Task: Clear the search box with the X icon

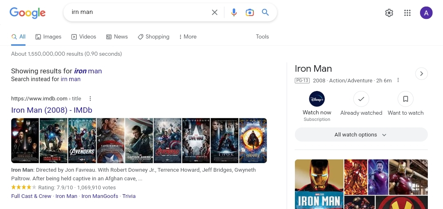Action: point(215,12)
